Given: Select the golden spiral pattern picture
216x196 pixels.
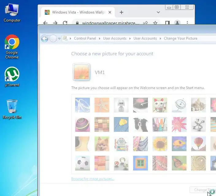Looking at the screenshot, I should 199,163.
